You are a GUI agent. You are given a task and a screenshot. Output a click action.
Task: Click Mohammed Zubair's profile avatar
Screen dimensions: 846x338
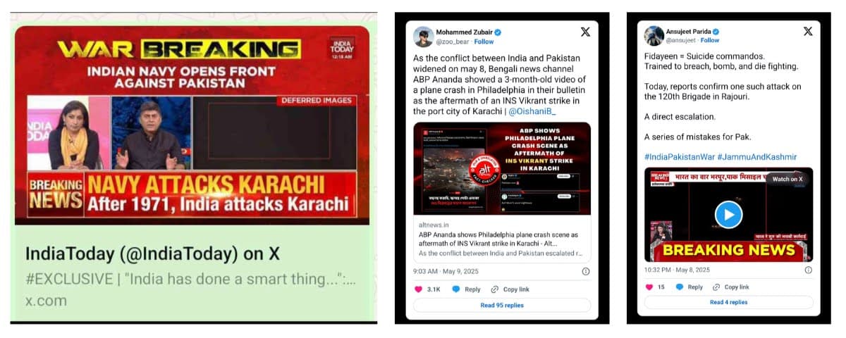click(423, 37)
